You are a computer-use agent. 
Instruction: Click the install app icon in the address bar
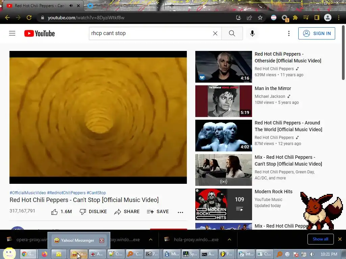pos(238,18)
